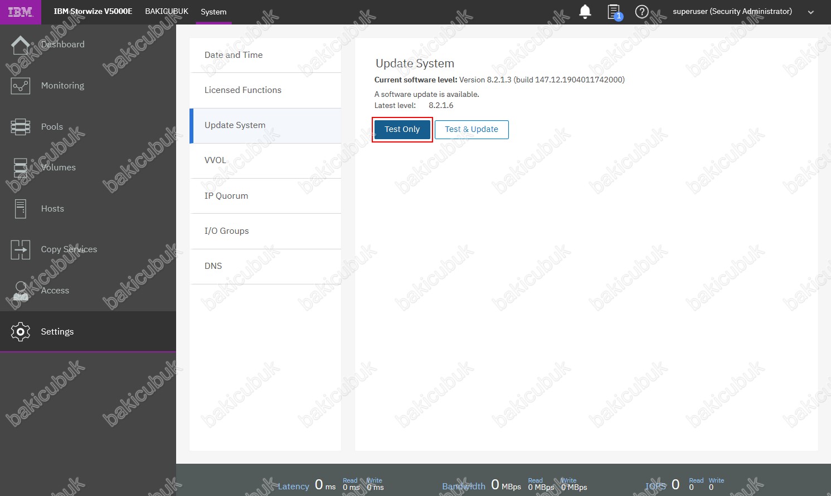
Task: Click the Bandwidth performance label
Action: tap(464, 487)
